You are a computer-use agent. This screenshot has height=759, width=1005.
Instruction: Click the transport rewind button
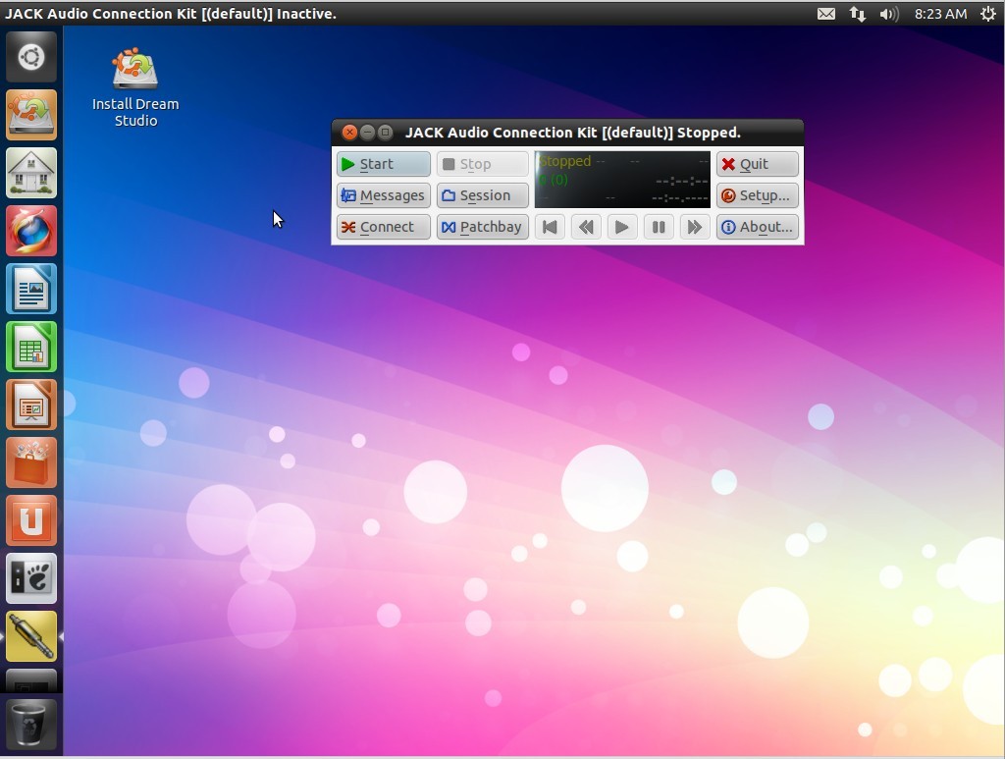pos(586,227)
